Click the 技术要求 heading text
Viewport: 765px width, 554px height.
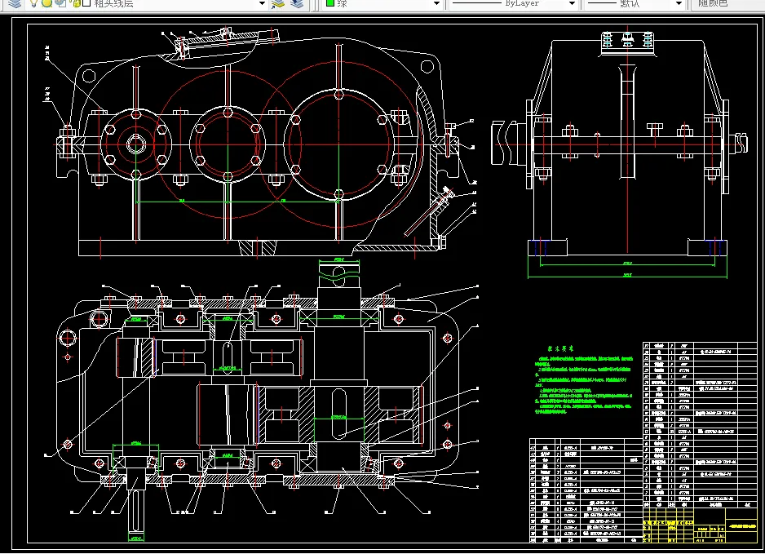[560, 349]
